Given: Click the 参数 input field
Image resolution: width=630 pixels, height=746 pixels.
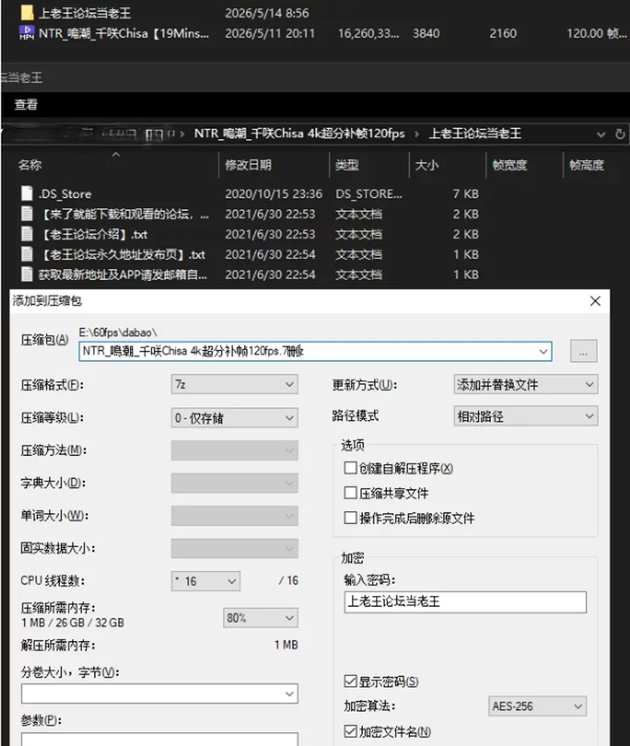Looking at the screenshot, I should point(159,739).
